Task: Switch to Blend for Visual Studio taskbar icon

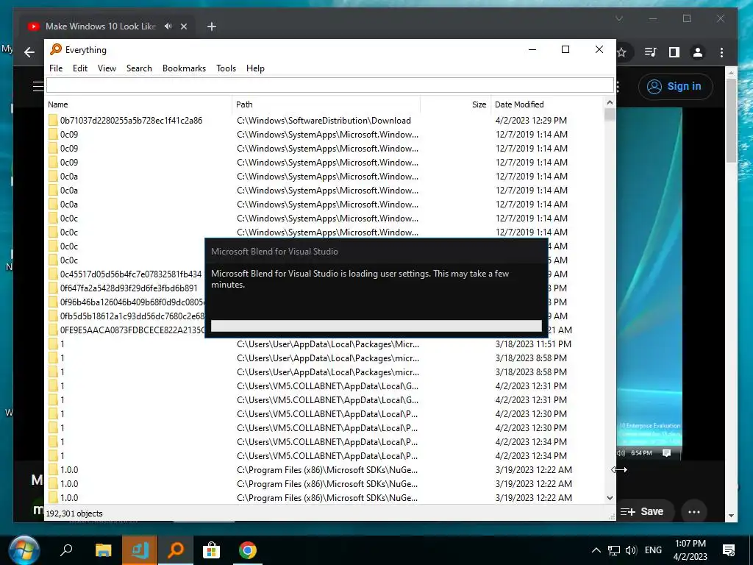Action: (139, 550)
